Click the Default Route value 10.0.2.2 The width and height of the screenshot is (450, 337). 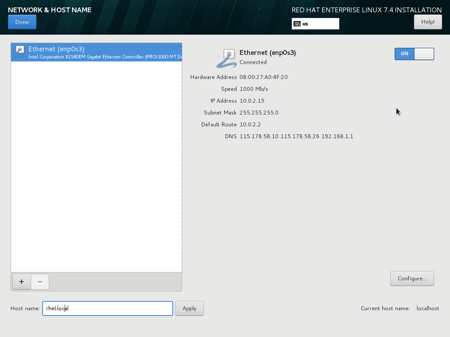pos(250,124)
